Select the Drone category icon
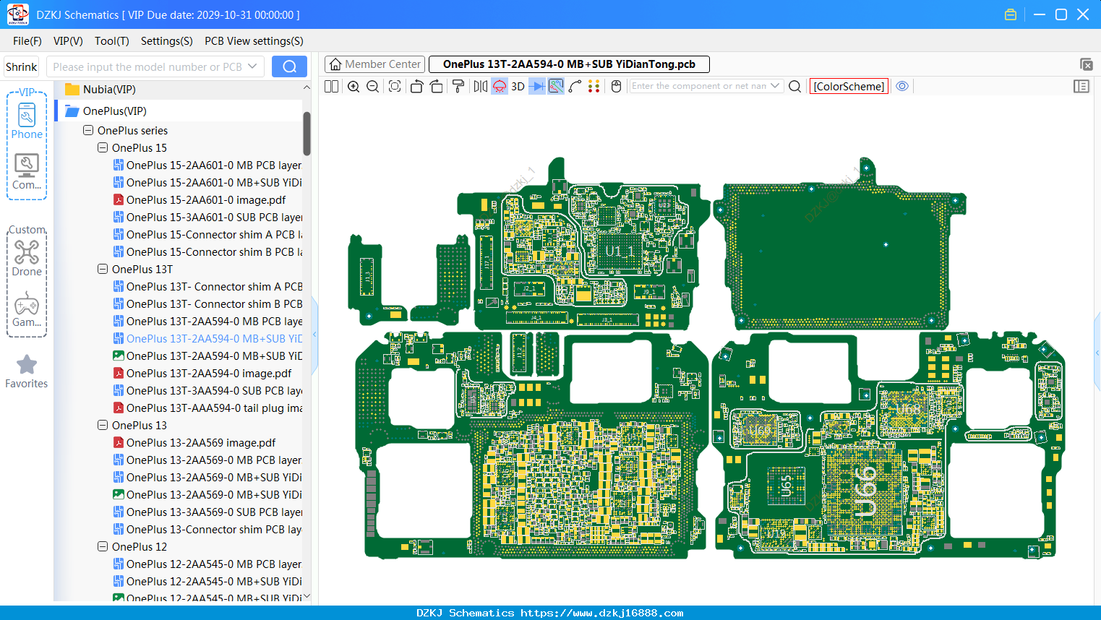This screenshot has width=1101, height=620. coord(27,258)
